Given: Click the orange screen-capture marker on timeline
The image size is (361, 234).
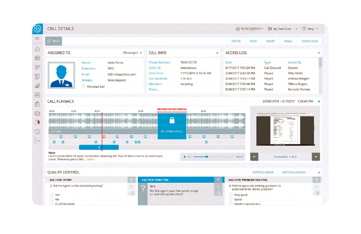Looking at the screenshot, I should (x=104, y=137).
